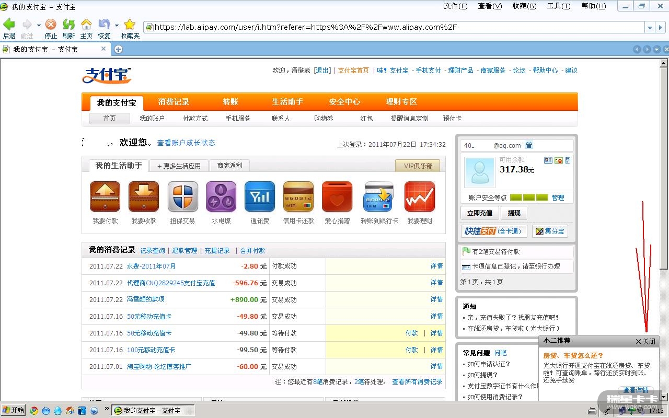Click the page vertical scrollbar
Screen dimensions: 669x418
point(664,230)
